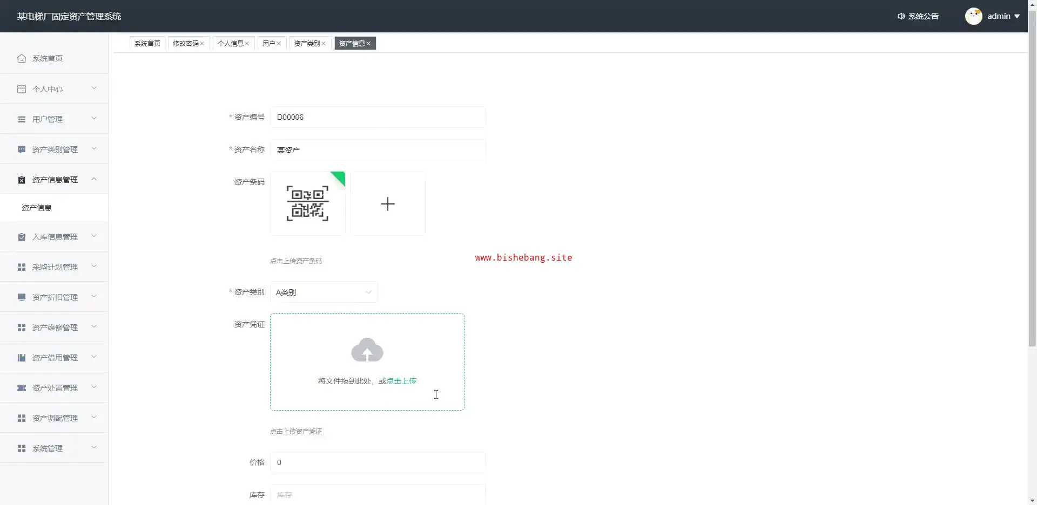The height and width of the screenshot is (505, 1037).
Task: Click the 资产类别管理 sidebar icon
Action: pyautogui.click(x=22, y=149)
